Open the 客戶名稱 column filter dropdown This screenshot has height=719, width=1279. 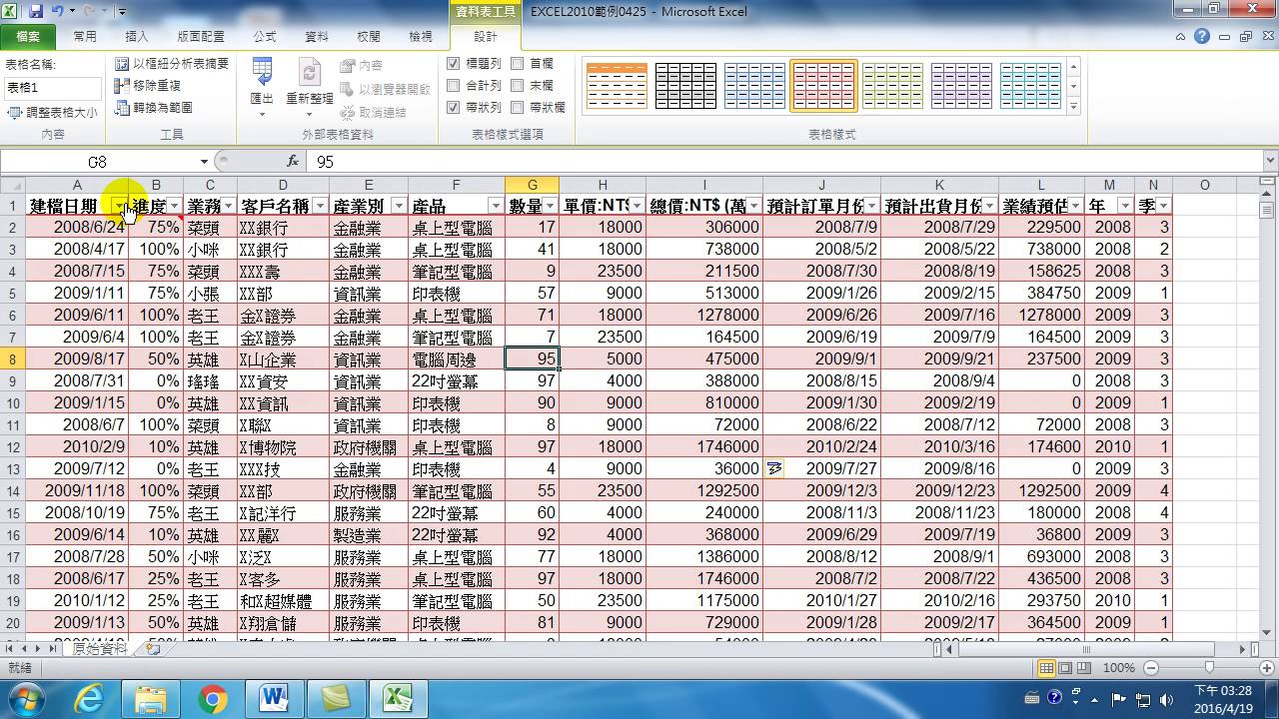[x=320, y=206]
